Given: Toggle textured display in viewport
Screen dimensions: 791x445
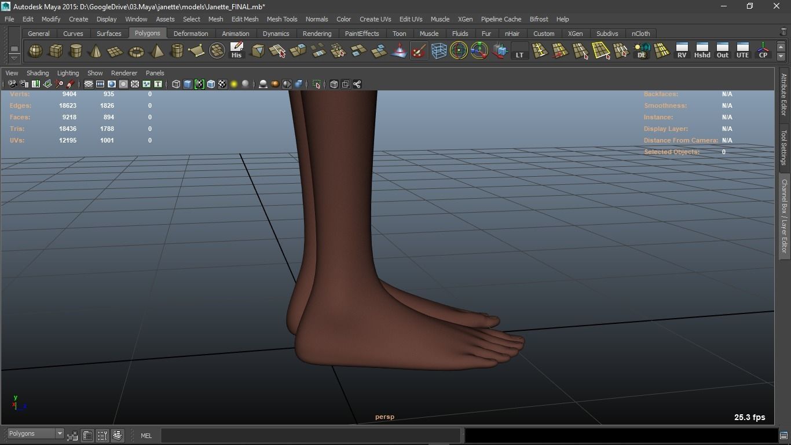Looking at the screenshot, I should (222, 84).
